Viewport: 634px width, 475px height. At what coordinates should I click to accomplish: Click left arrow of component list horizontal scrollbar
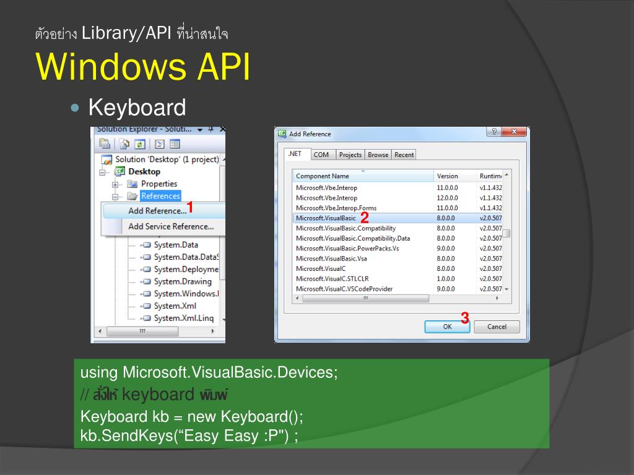[x=298, y=299]
